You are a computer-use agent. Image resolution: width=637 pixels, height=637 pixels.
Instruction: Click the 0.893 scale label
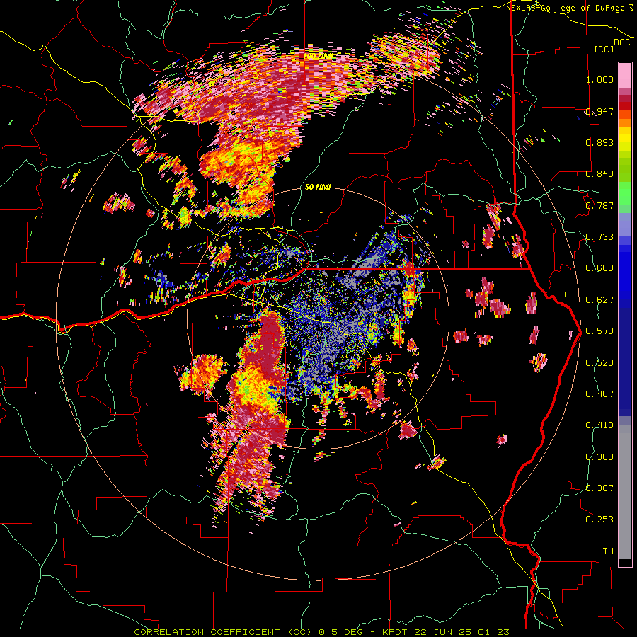599,142
